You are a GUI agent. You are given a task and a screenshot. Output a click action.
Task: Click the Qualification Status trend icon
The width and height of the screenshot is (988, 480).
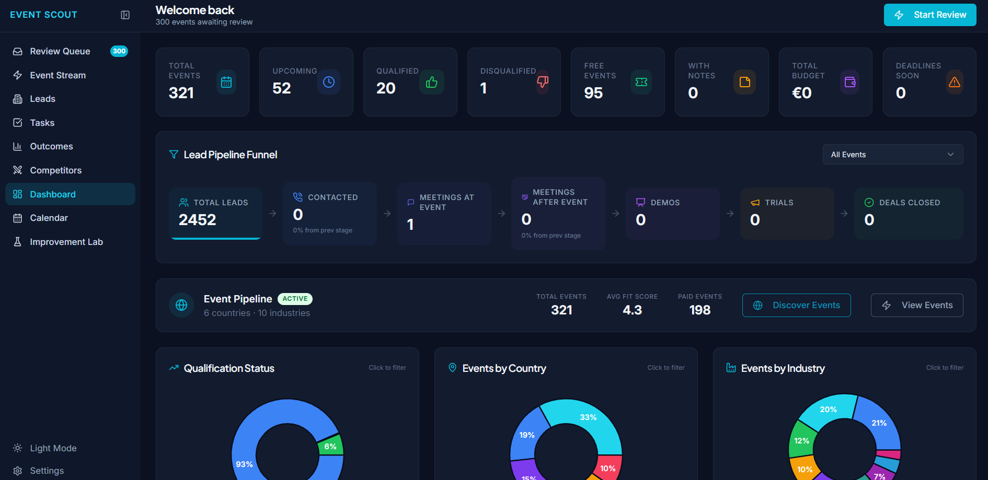(174, 368)
